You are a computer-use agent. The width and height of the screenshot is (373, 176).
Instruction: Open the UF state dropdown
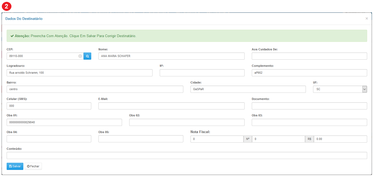pyautogui.click(x=340, y=89)
